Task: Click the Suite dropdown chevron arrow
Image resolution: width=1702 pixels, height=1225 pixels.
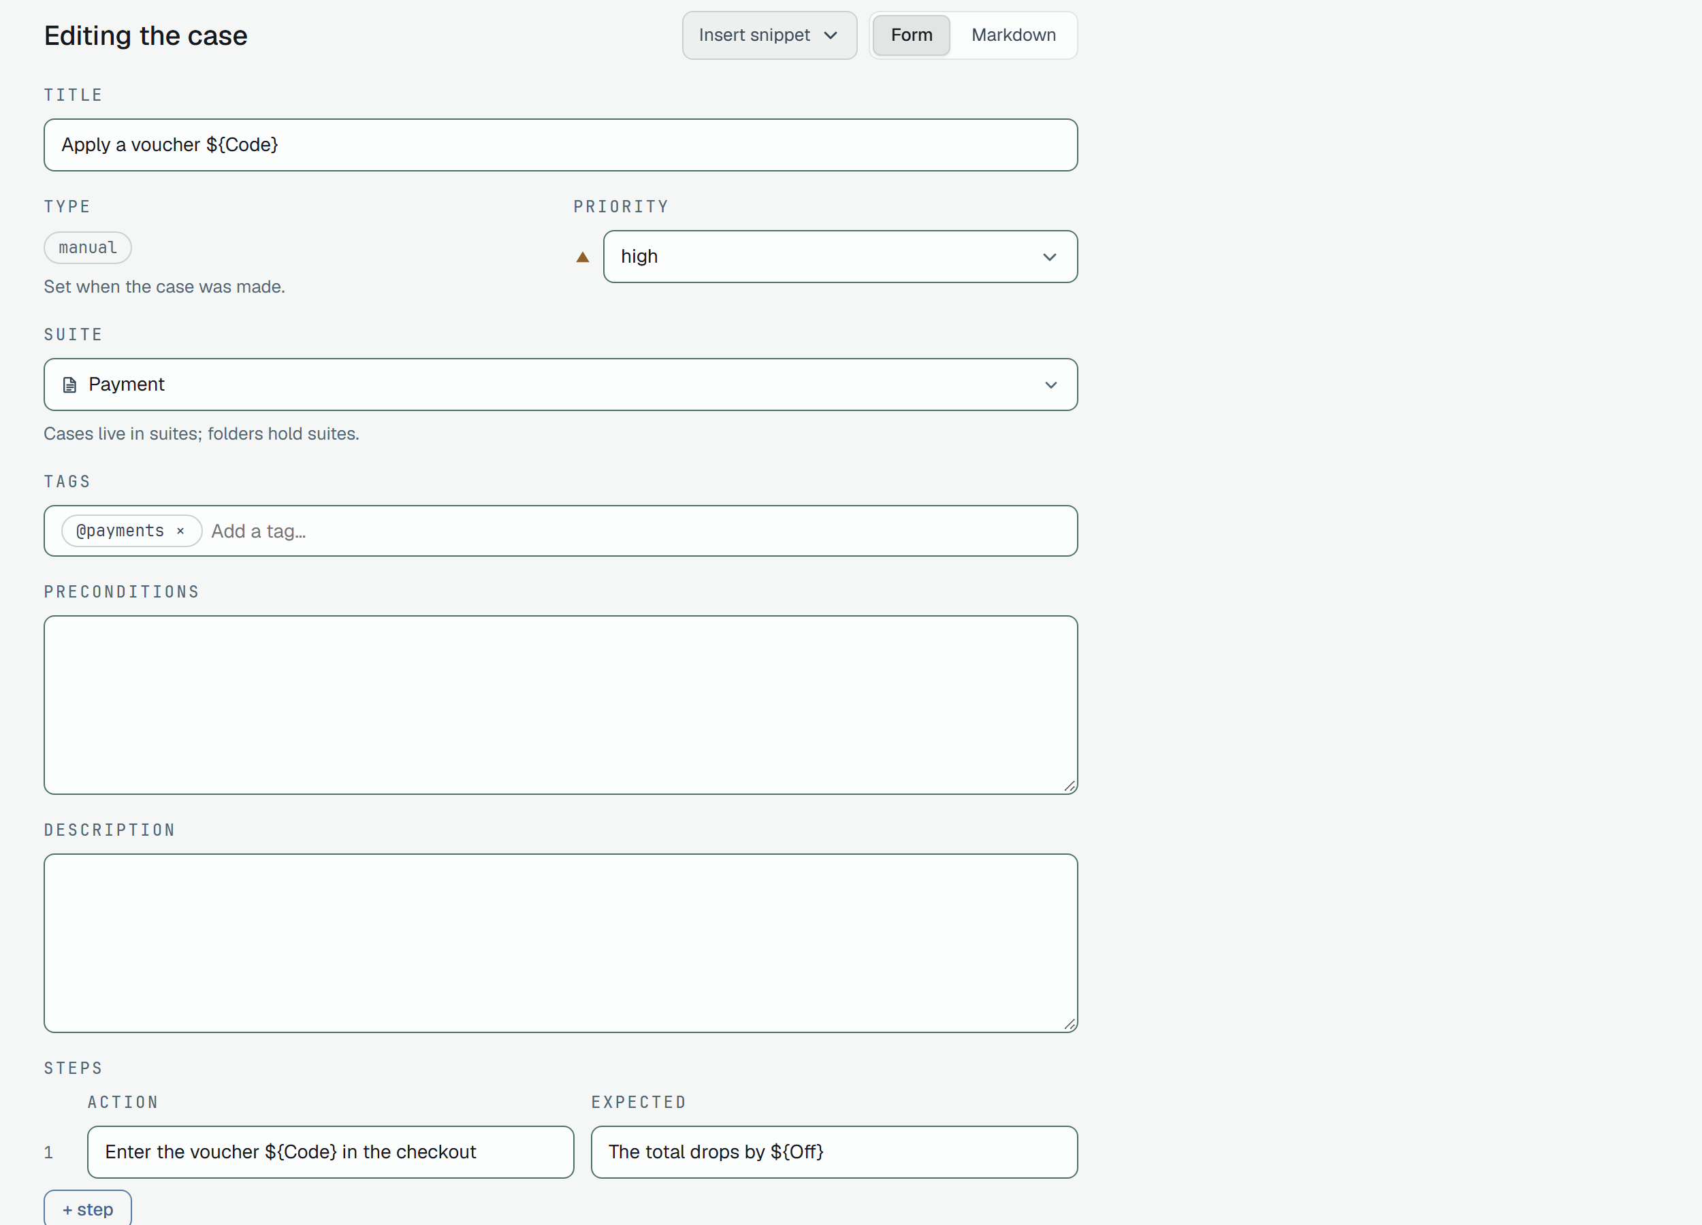Action: (x=1050, y=385)
